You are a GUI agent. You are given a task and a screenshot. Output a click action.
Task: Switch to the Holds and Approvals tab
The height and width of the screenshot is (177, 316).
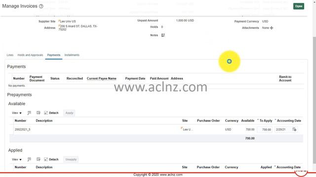[x=30, y=55]
